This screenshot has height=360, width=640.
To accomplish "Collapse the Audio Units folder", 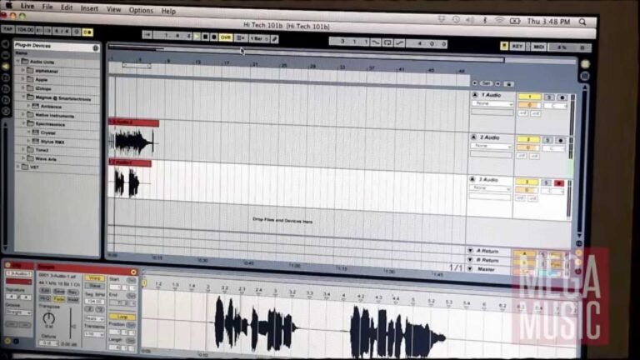I will click(18, 61).
